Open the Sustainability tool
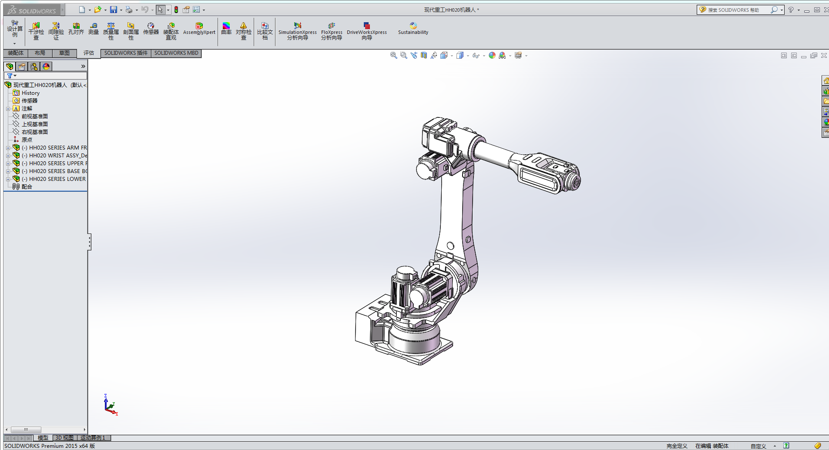 413,29
